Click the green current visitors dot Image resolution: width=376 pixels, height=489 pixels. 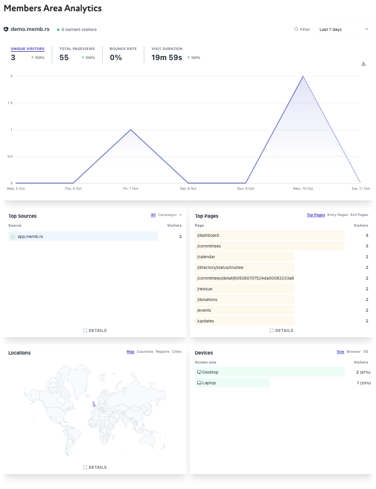[58, 29]
